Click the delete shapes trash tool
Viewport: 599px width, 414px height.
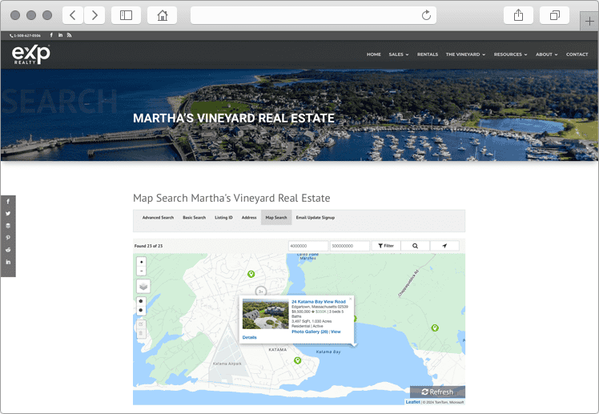click(142, 333)
